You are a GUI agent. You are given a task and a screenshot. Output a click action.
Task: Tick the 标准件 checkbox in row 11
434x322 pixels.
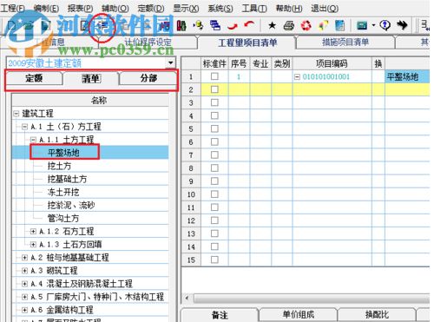[x=214, y=207]
